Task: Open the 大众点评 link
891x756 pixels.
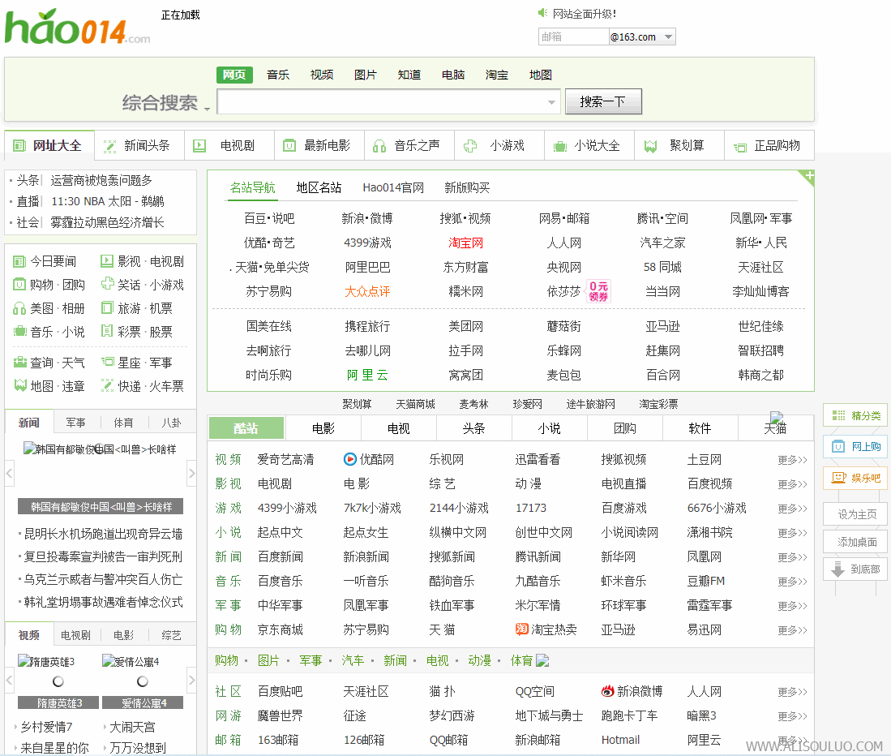Action: [x=367, y=291]
